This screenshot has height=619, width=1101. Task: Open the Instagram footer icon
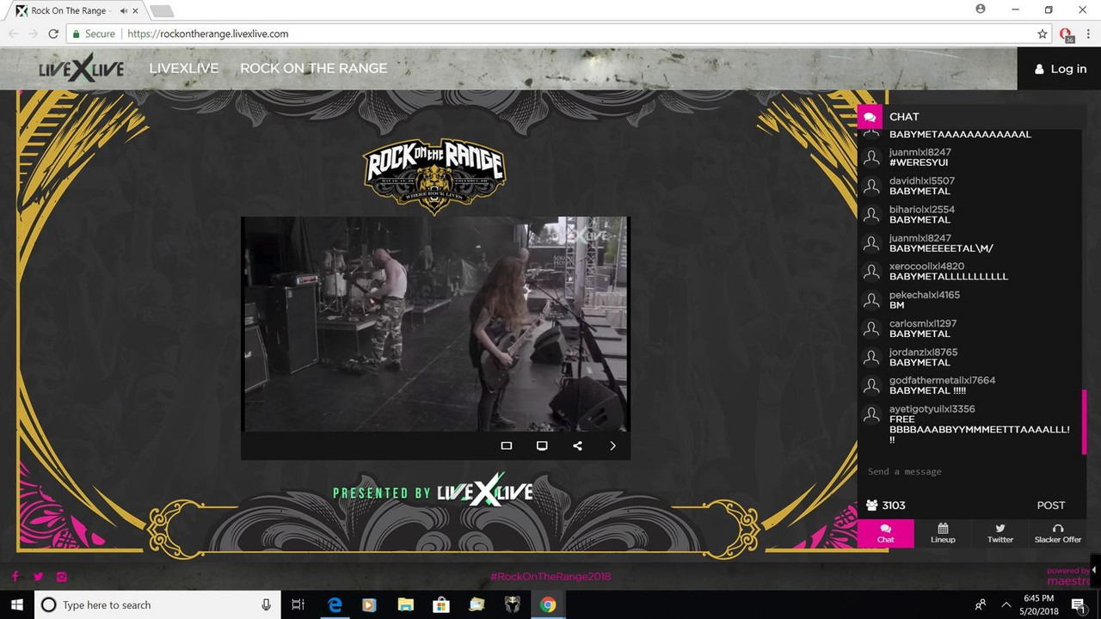(x=62, y=577)
